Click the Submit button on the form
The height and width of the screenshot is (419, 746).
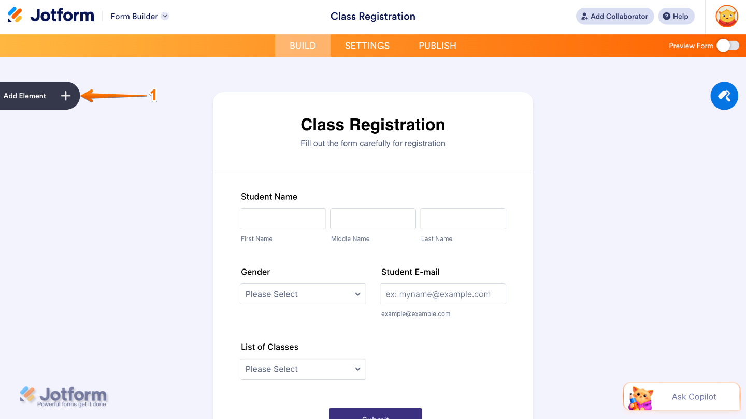tap(375, 415)
